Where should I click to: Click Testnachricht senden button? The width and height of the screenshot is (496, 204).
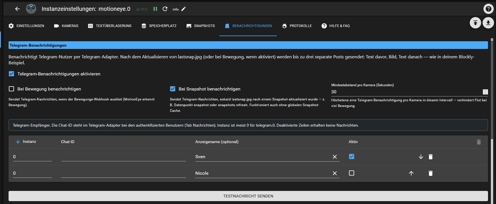click(248, 196)
